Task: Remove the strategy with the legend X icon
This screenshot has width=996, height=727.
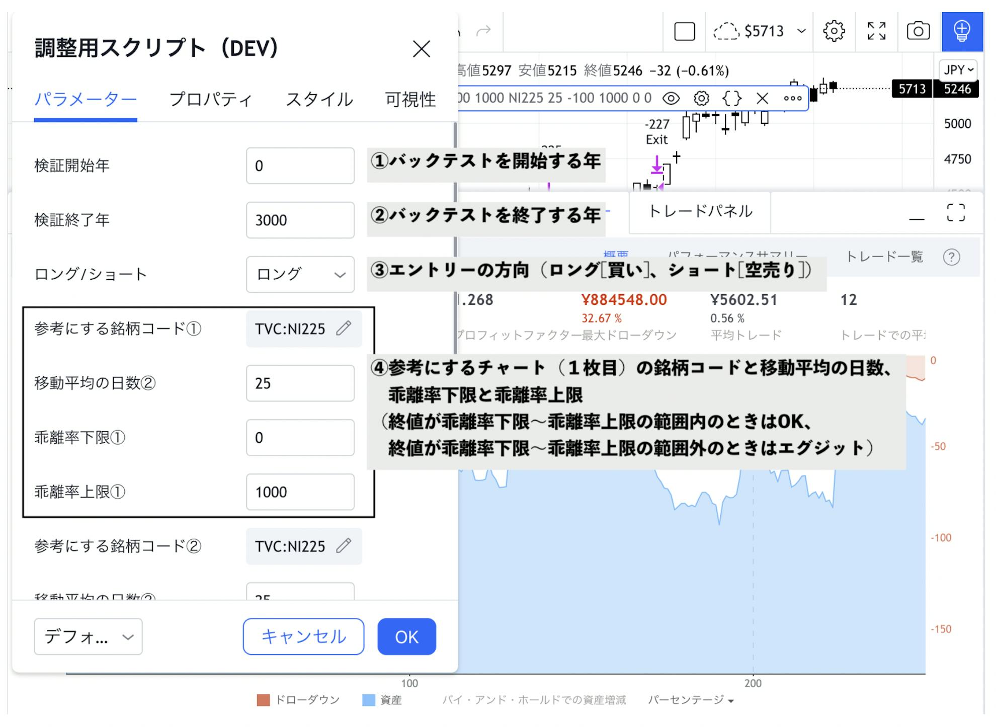Action: 763,98
